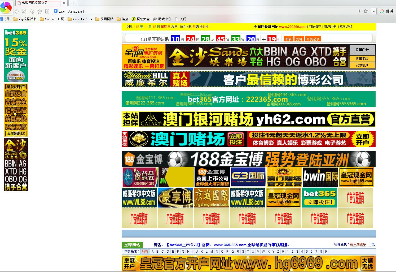Open the bet365 15% 奖金 sidebar ad
396x272 pixels.
coord(16,55)
